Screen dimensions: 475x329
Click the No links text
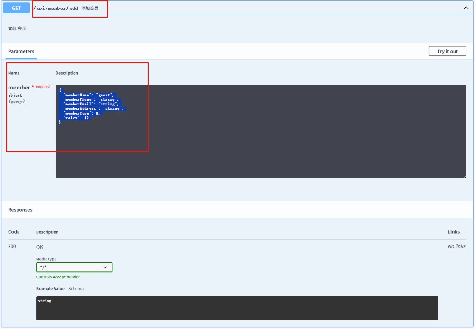coord(456,246)
